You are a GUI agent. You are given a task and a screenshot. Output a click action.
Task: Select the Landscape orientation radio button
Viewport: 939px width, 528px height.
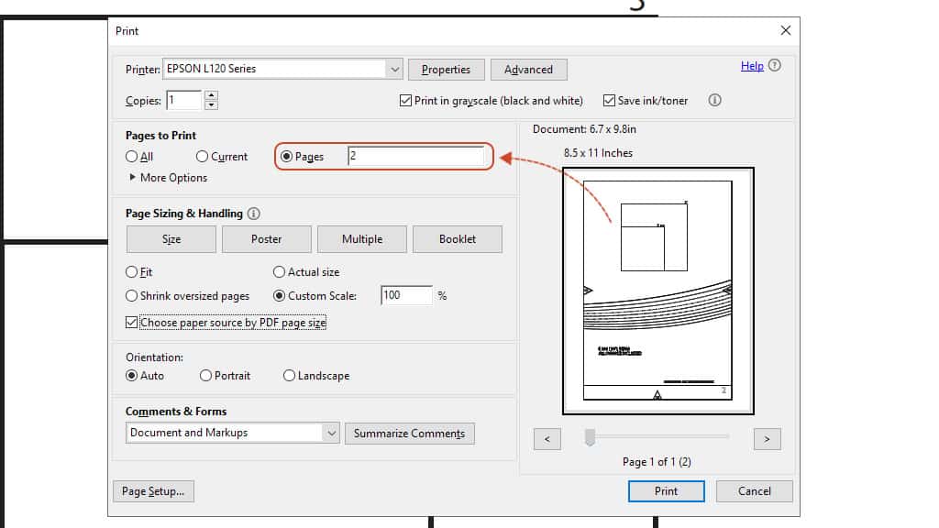pos(290,376)
